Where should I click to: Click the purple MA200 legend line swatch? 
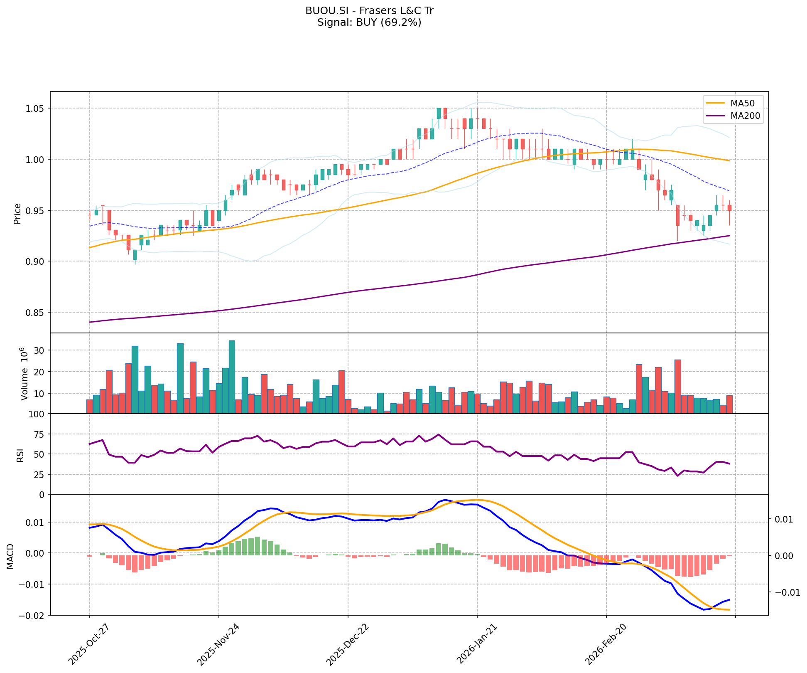coord(715,116)
